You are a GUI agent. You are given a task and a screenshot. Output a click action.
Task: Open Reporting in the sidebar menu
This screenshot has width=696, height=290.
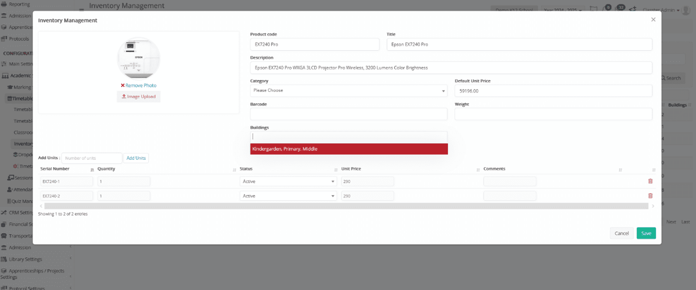click(19, 4)
